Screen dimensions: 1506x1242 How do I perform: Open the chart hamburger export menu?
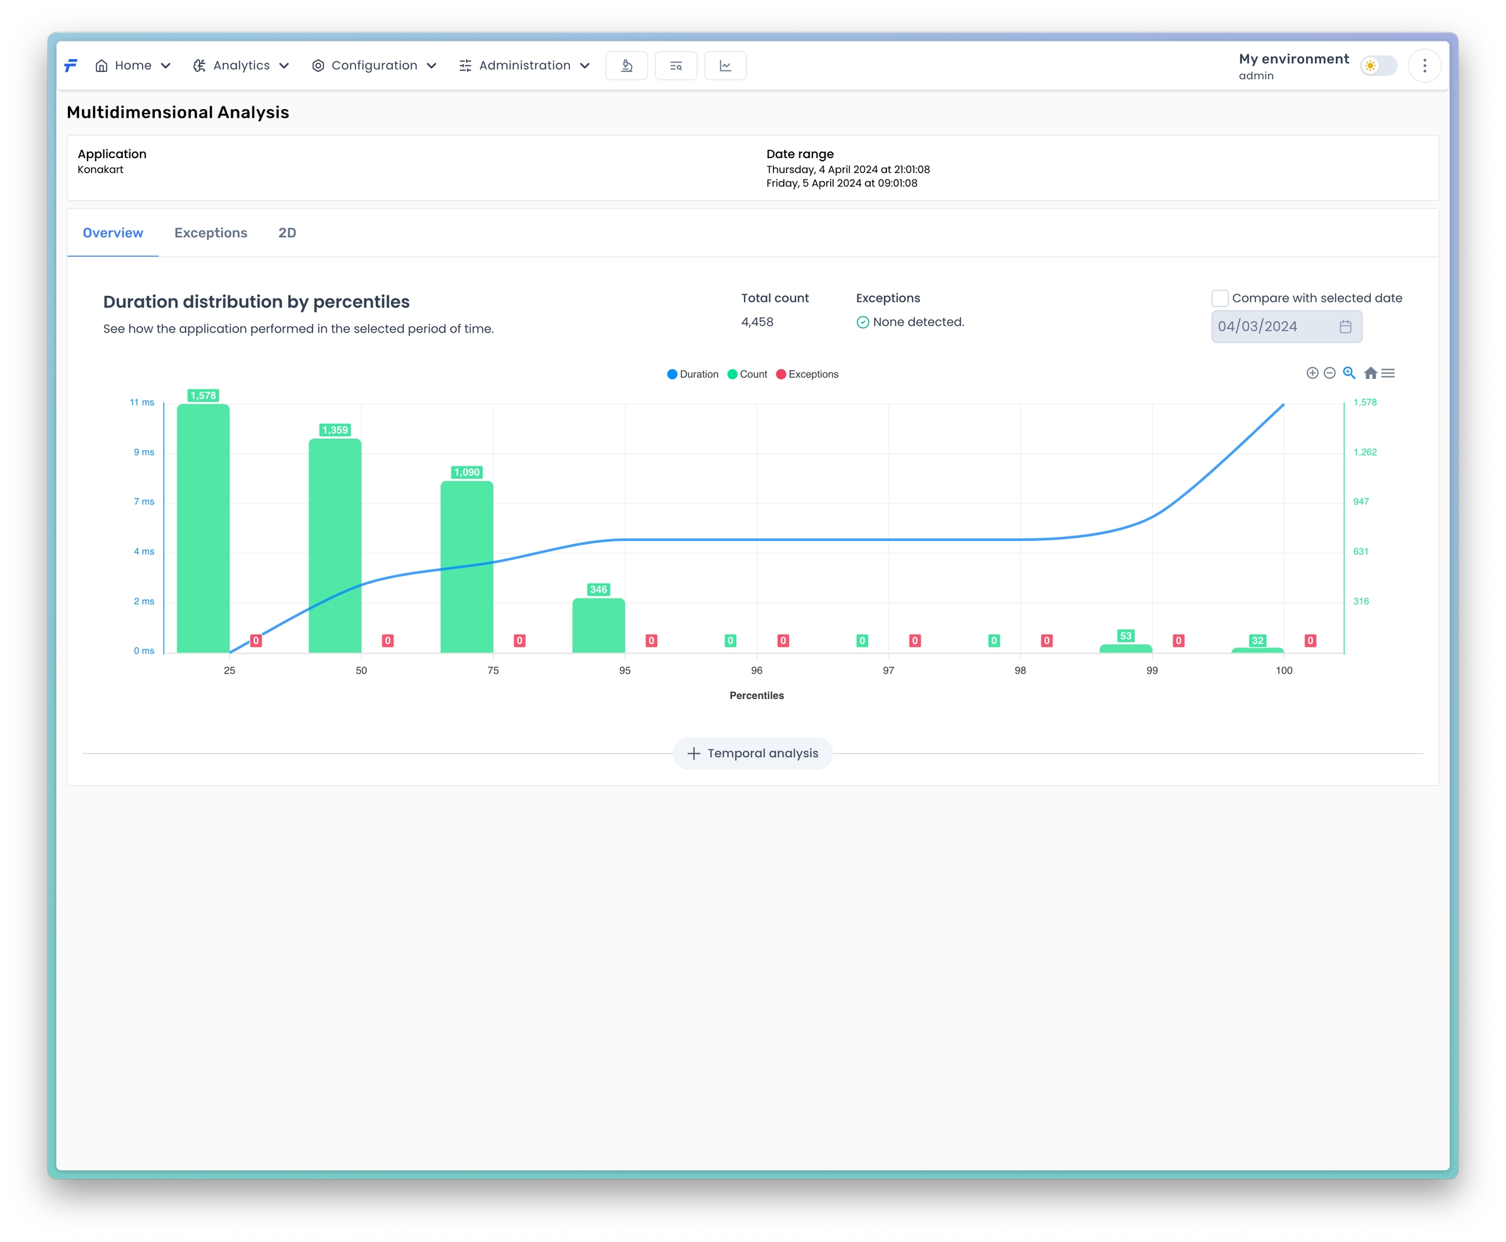click(1388, 373)
